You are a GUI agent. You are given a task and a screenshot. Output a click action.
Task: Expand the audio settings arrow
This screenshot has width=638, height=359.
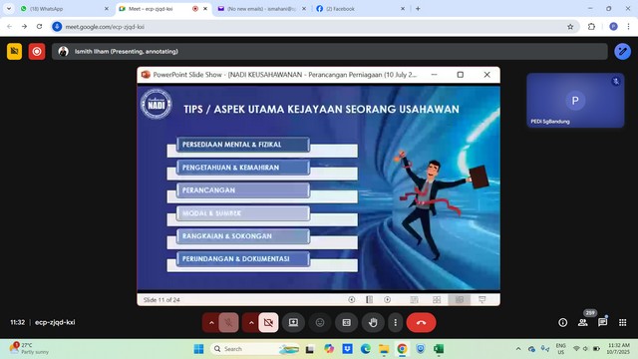pos(211,323)
